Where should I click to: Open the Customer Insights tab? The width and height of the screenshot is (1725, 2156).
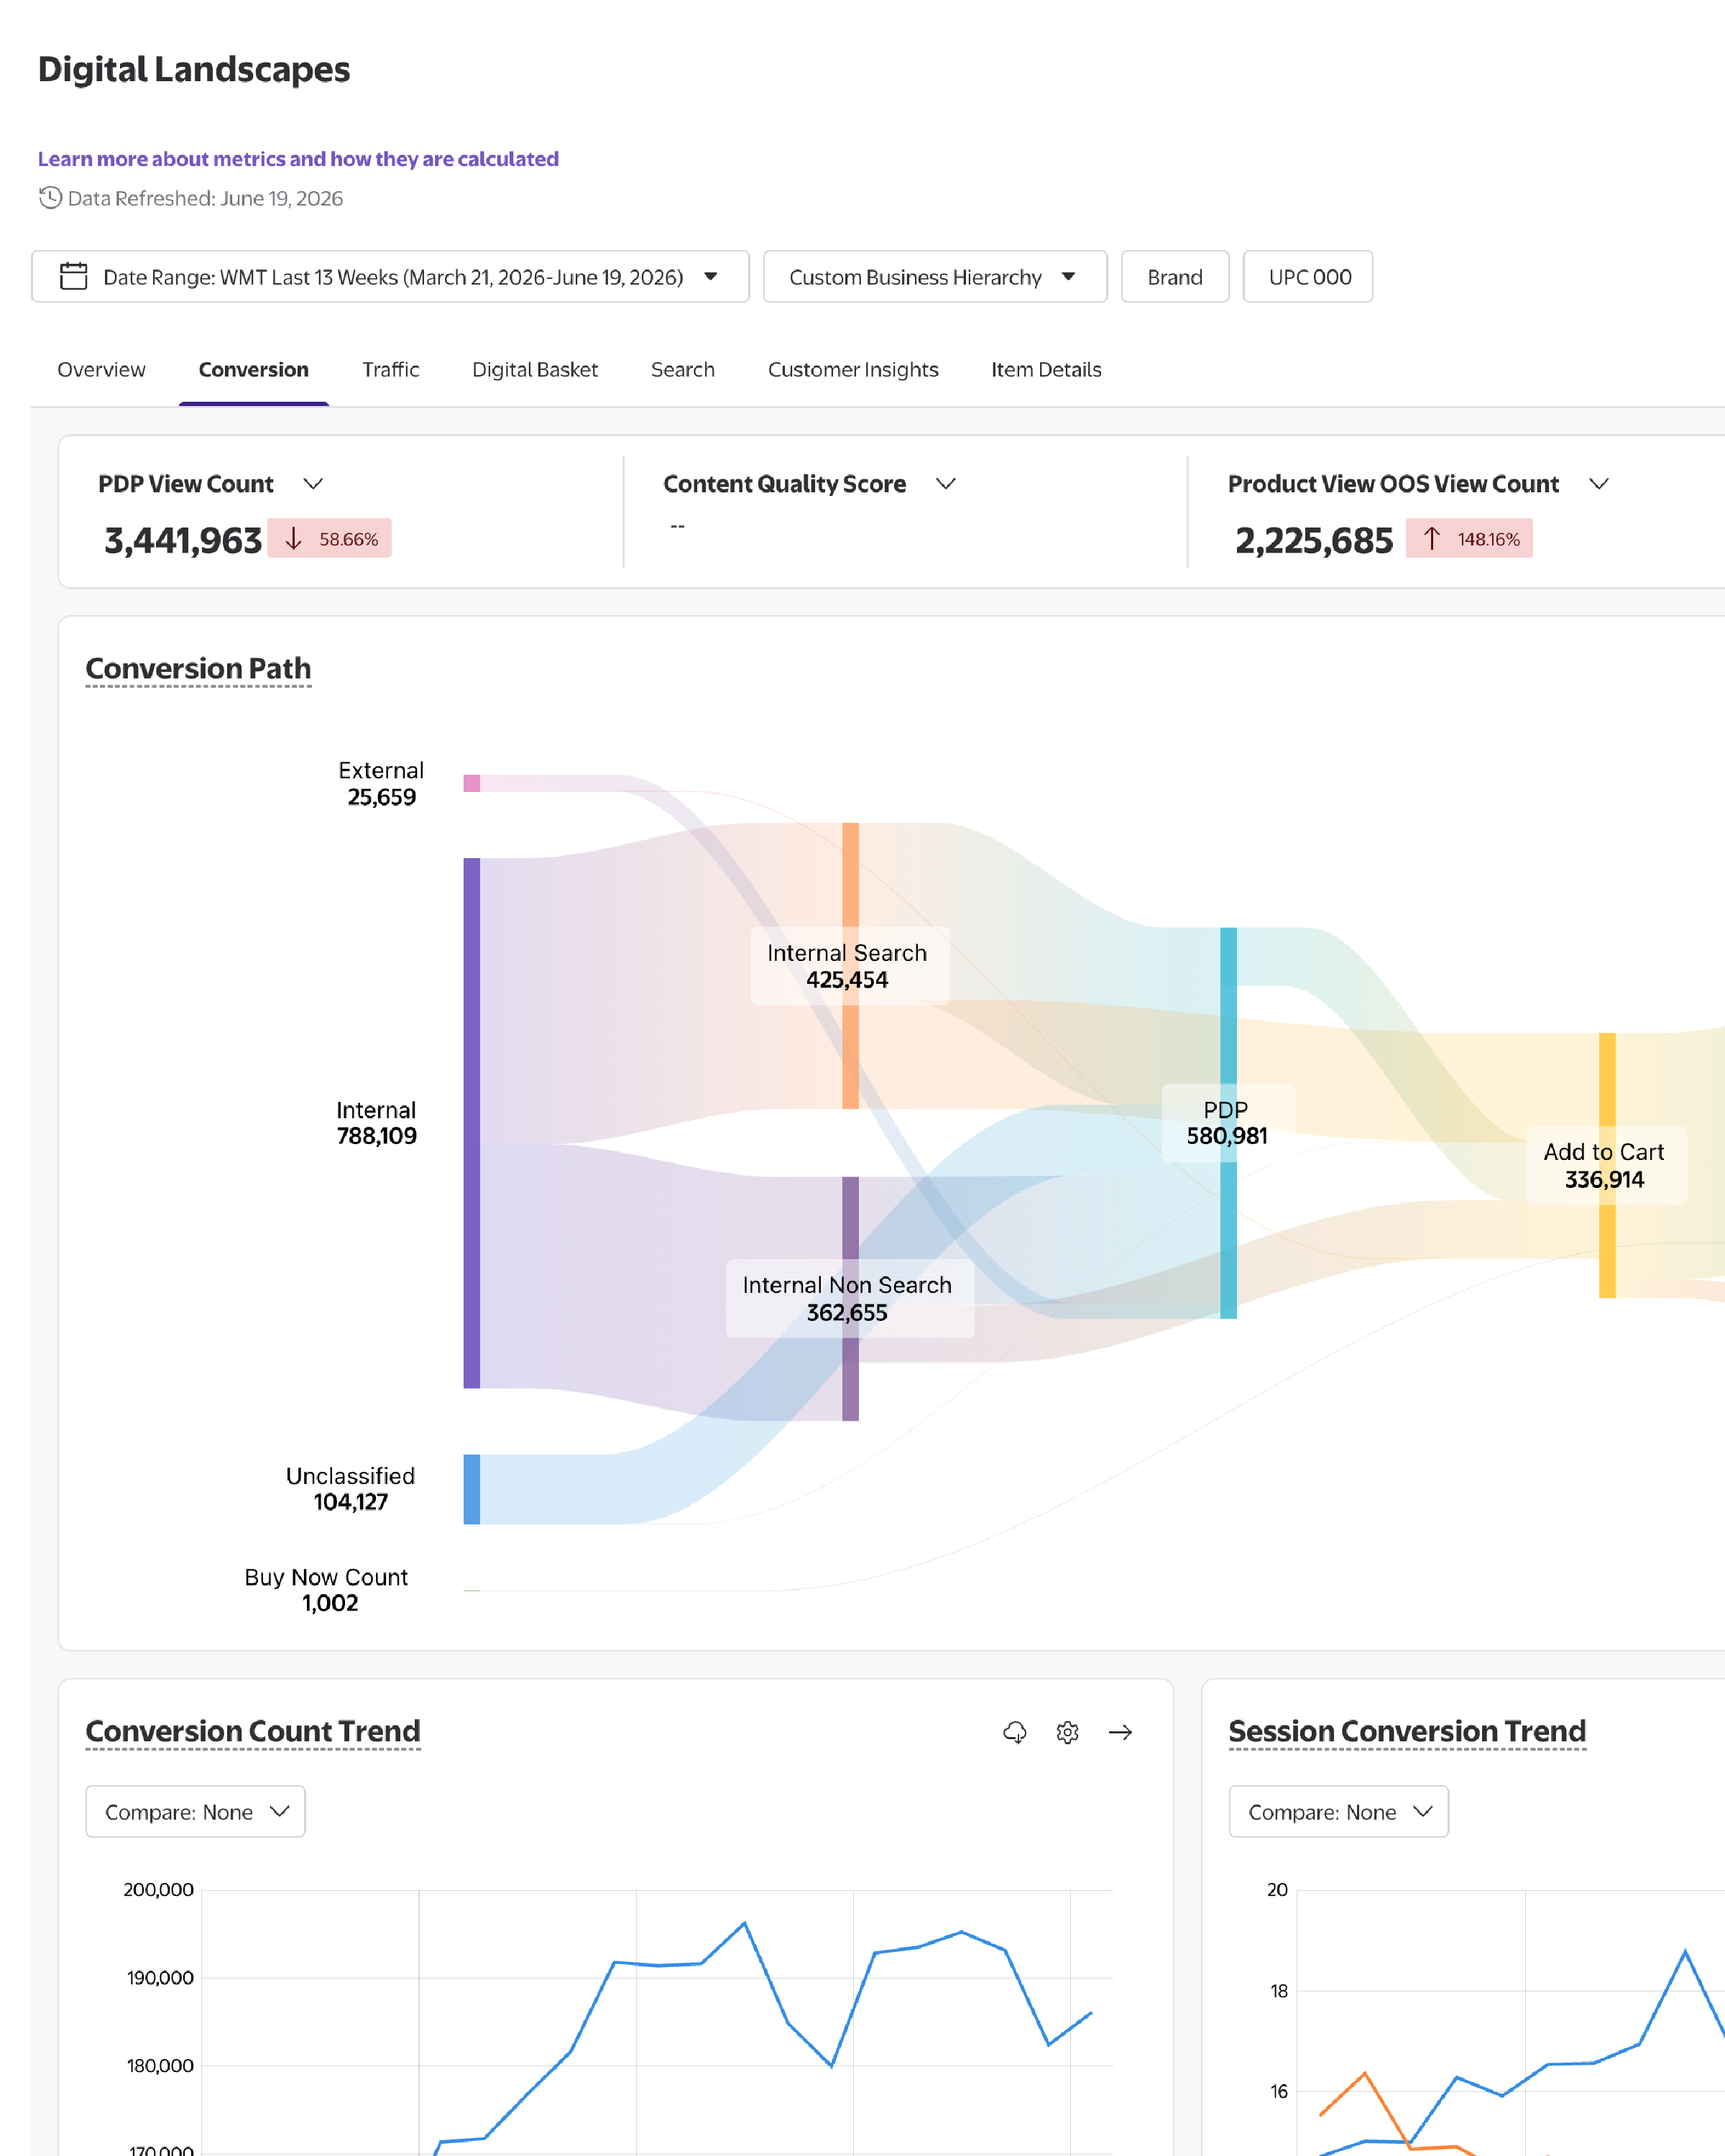point(853,370)
